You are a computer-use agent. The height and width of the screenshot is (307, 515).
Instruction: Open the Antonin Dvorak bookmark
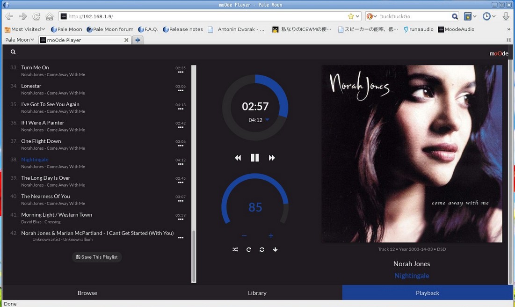(236, 29)
